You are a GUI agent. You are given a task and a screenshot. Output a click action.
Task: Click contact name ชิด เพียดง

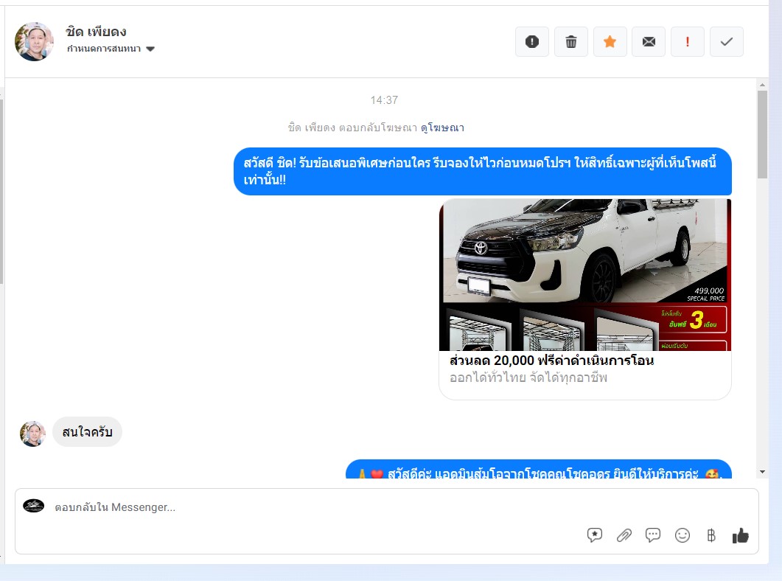[96, 32]
